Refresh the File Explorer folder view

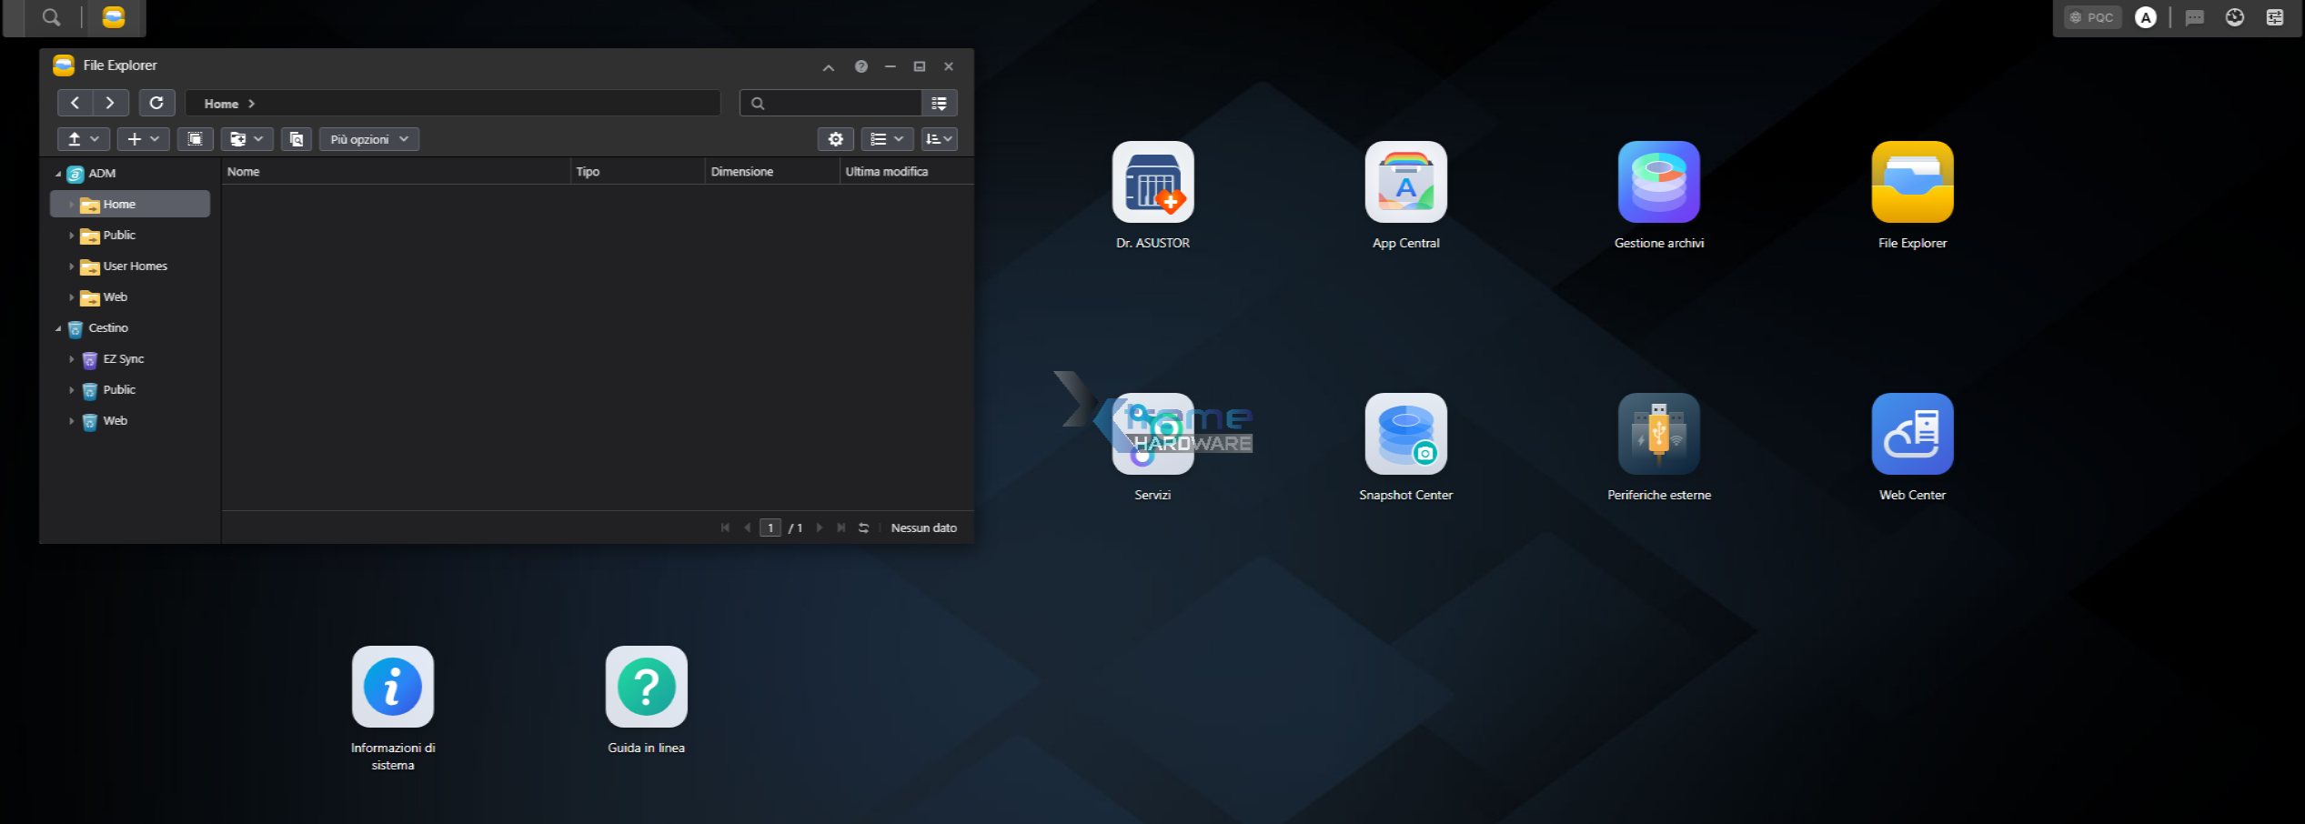pos(156,103)
